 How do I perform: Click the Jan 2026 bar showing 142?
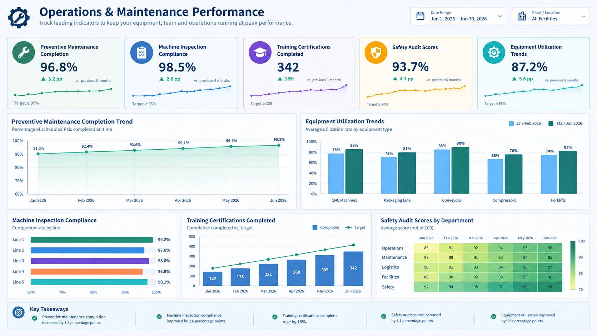(x=213, y=279)
